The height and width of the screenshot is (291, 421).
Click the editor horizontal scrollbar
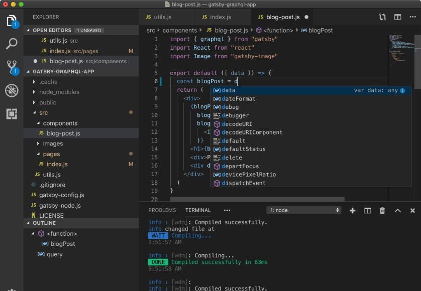(x=257, y=199)
